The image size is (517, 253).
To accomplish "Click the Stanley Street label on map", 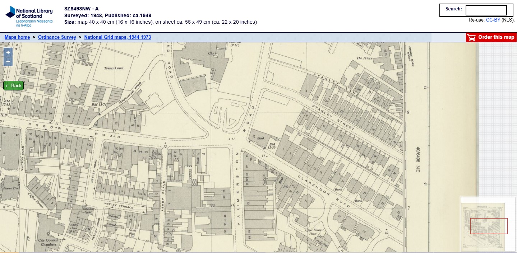I will [333, 117].
